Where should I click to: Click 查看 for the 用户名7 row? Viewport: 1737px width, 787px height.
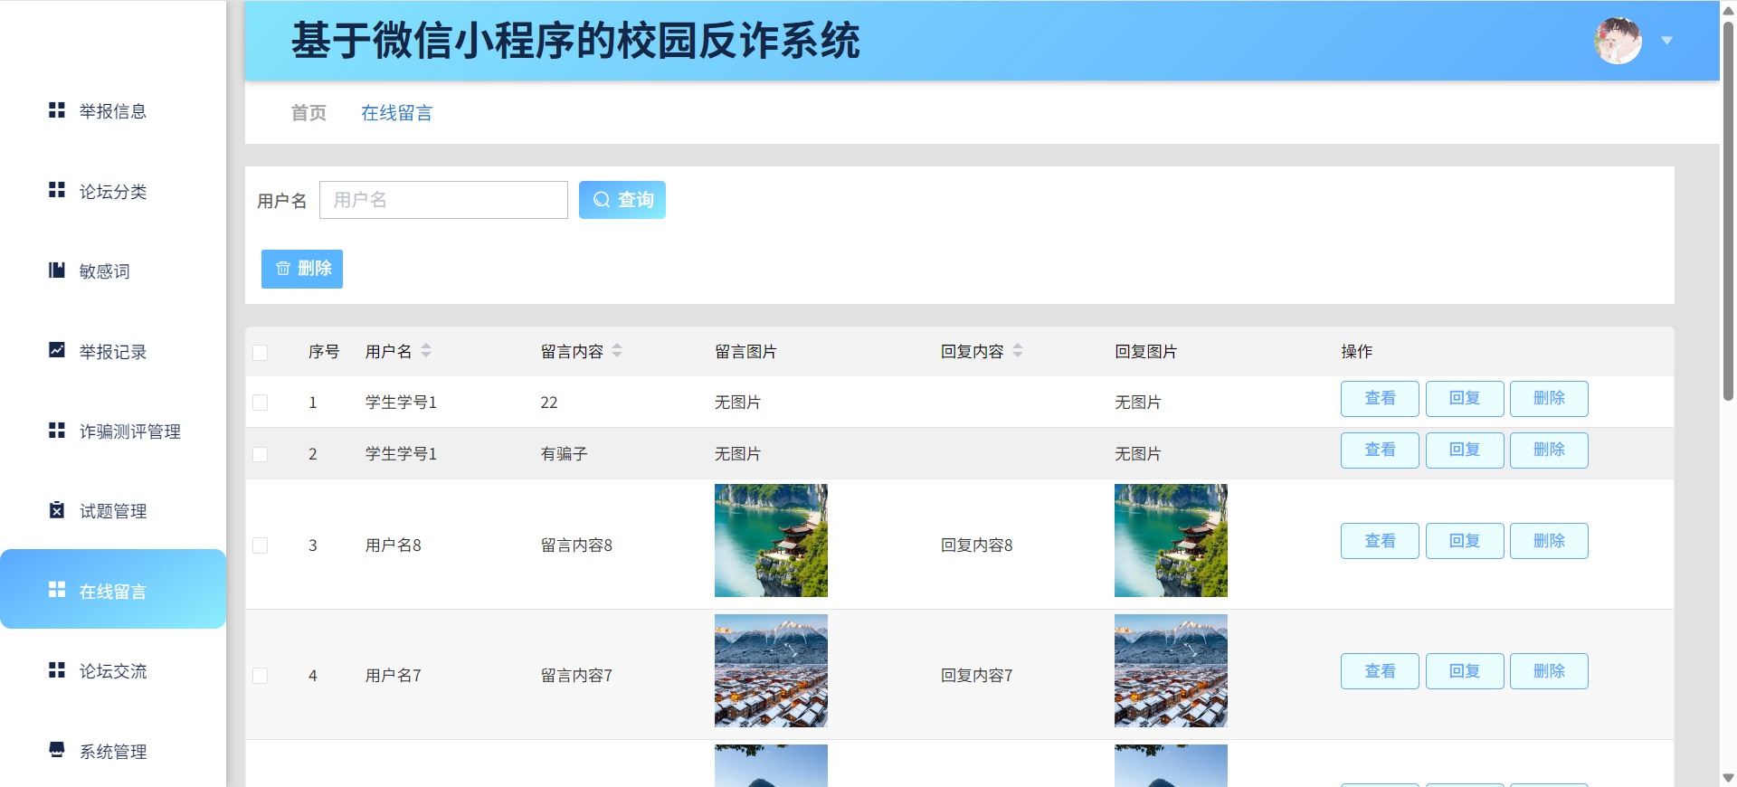(1380, 671)
